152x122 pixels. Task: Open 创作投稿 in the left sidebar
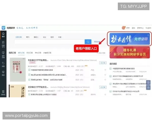(x=3, y=55)
